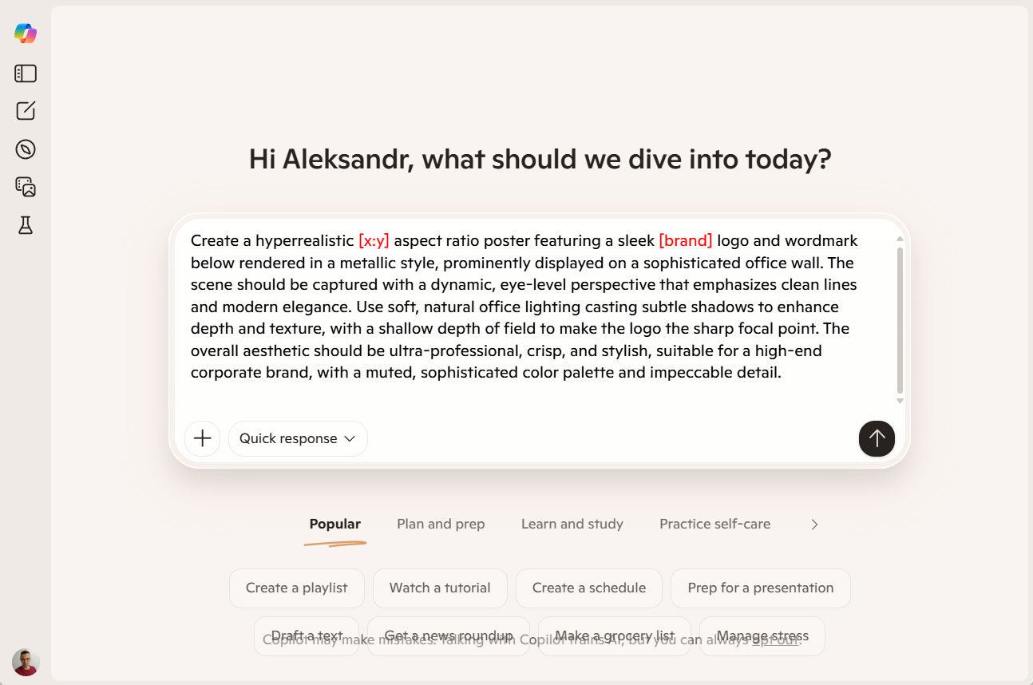Viewport: 1033px width, 685px height.
Task: Open the Practice self-care tab
Action: 714,525
